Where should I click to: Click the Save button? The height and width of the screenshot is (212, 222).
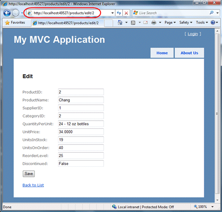29,174
